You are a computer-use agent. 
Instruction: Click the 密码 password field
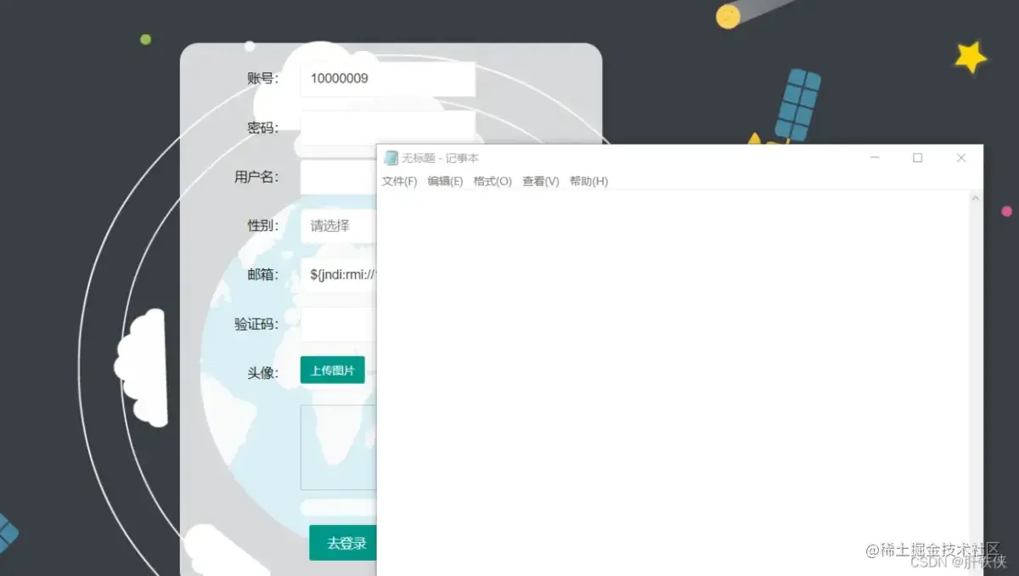tap(387, 128)
